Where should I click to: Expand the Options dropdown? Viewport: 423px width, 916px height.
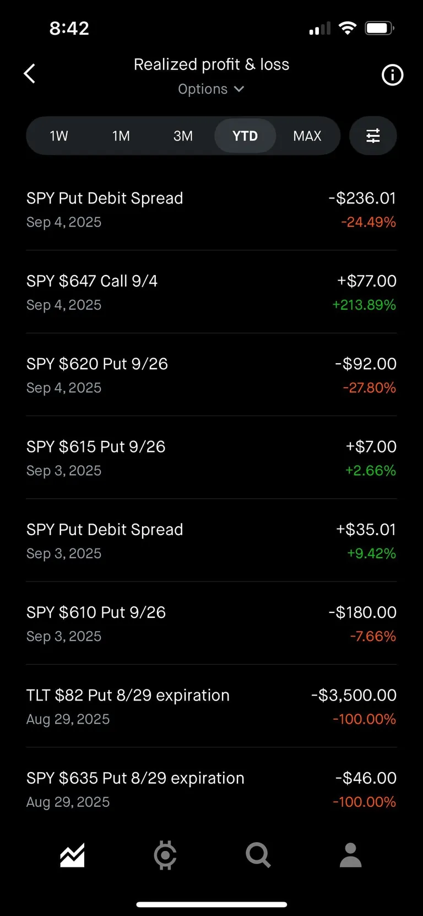click(x=211, y=89)
